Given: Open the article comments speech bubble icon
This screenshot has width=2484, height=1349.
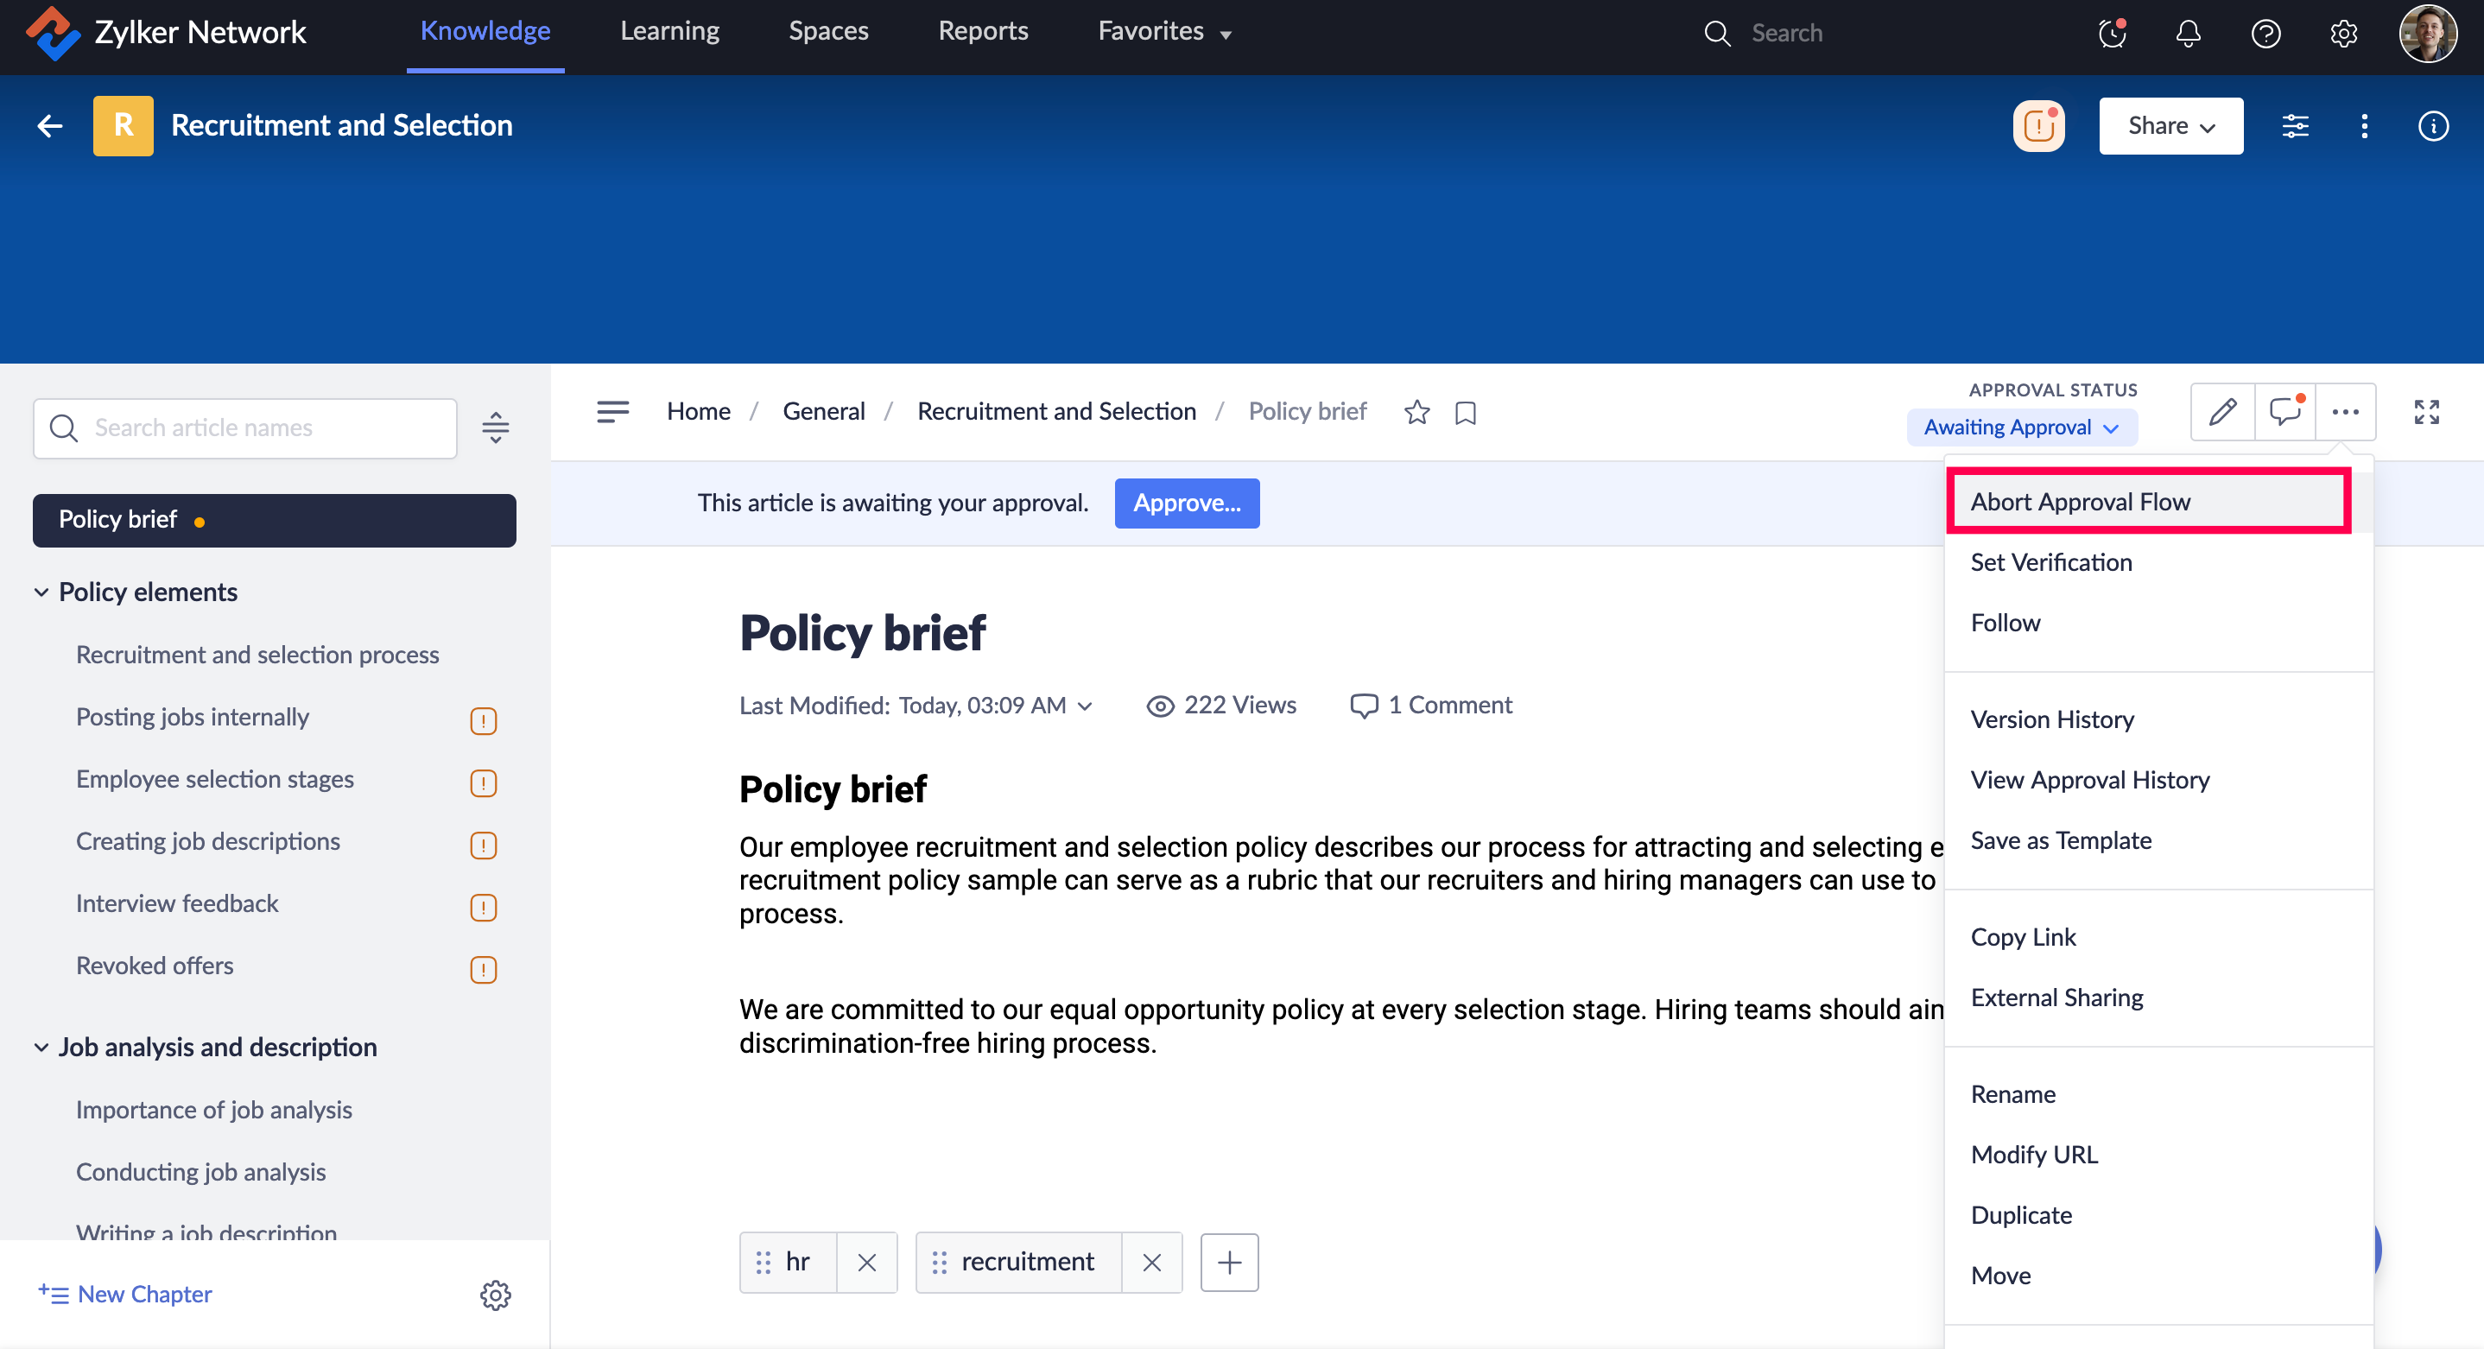Looking at the screenshot, I should (2284, 412).
